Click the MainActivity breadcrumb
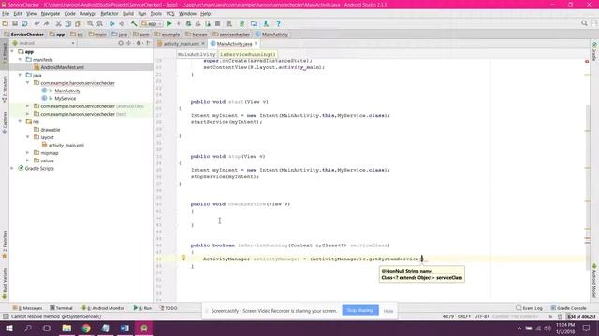Image resolution: width=599 pixels, height=336 pixels. [272, 35]
